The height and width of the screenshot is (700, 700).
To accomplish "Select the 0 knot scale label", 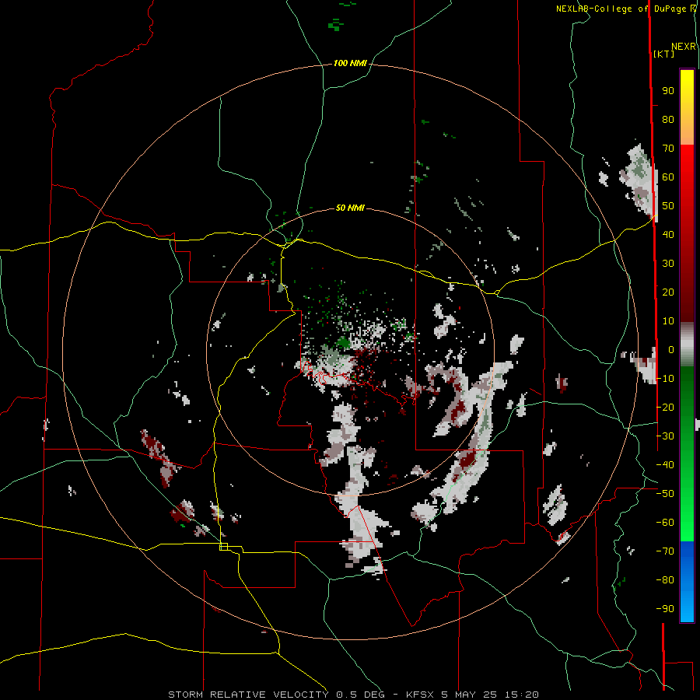I will (671, 349).
